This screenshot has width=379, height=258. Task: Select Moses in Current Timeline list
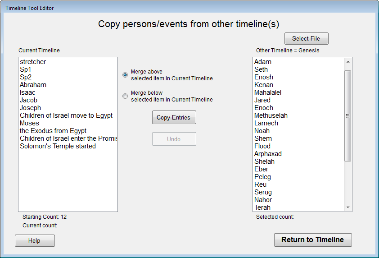[x=29, y=123]
